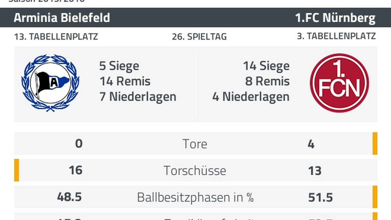Click Bielefeld's 14 Remis stat
391x220 pixels.
pyautogui.click(x=125, y=81)
